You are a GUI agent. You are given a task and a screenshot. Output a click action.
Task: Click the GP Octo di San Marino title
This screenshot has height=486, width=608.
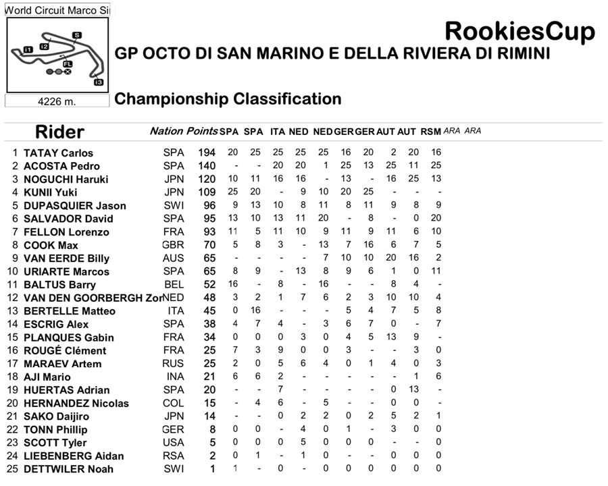(332, 53)
